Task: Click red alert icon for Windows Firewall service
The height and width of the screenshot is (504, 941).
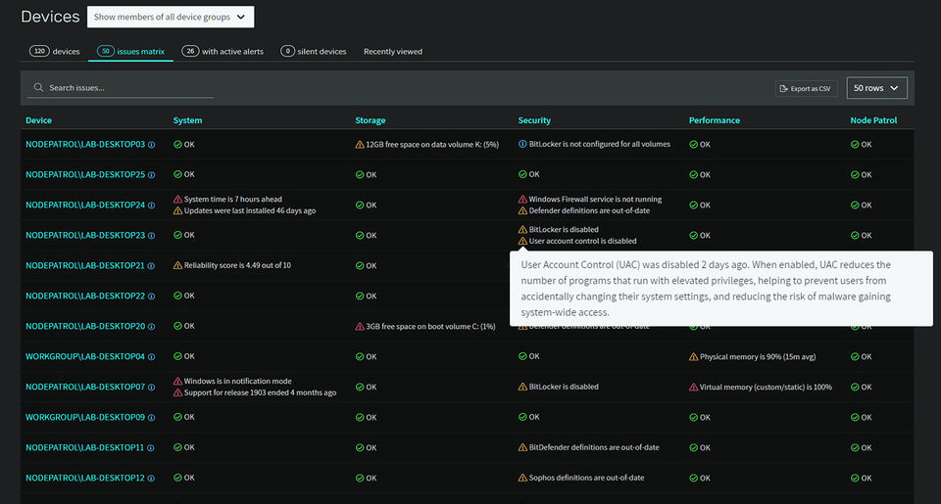Action: (522, 199)
